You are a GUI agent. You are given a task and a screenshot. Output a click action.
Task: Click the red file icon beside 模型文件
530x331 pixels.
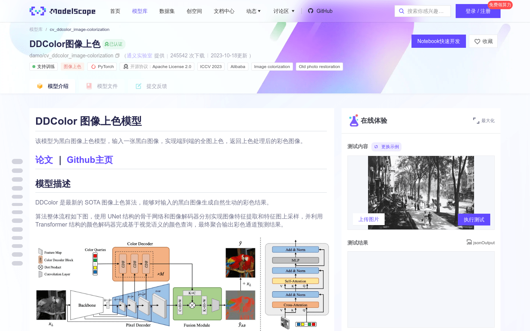pos(89,86)
